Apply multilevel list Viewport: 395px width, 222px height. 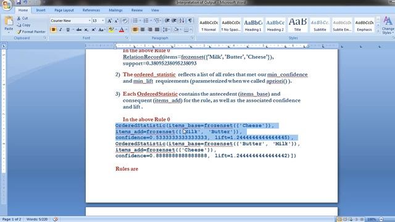click(157, 20)
